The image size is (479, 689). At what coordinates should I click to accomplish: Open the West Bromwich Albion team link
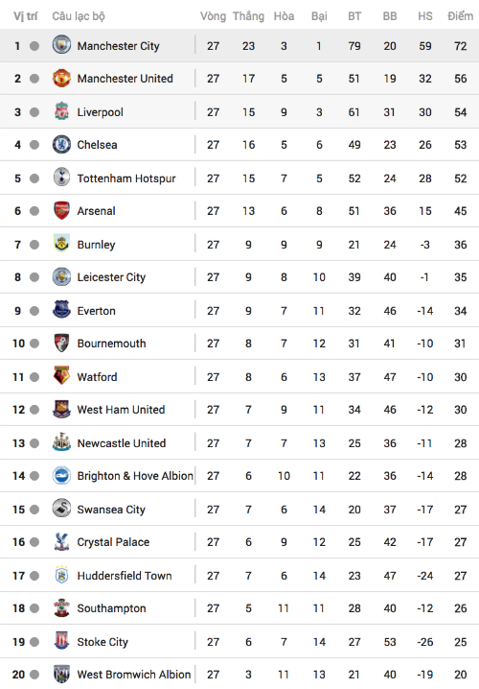[134, 675]
